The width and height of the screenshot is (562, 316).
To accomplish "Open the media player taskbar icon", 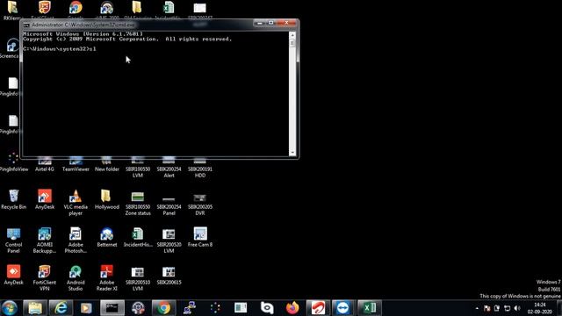I will click(x=86, y=308).
